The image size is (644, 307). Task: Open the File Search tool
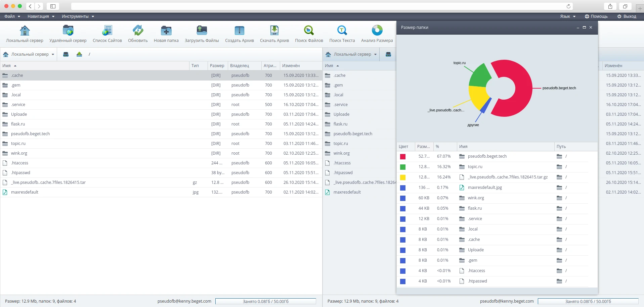coord(309,31)
